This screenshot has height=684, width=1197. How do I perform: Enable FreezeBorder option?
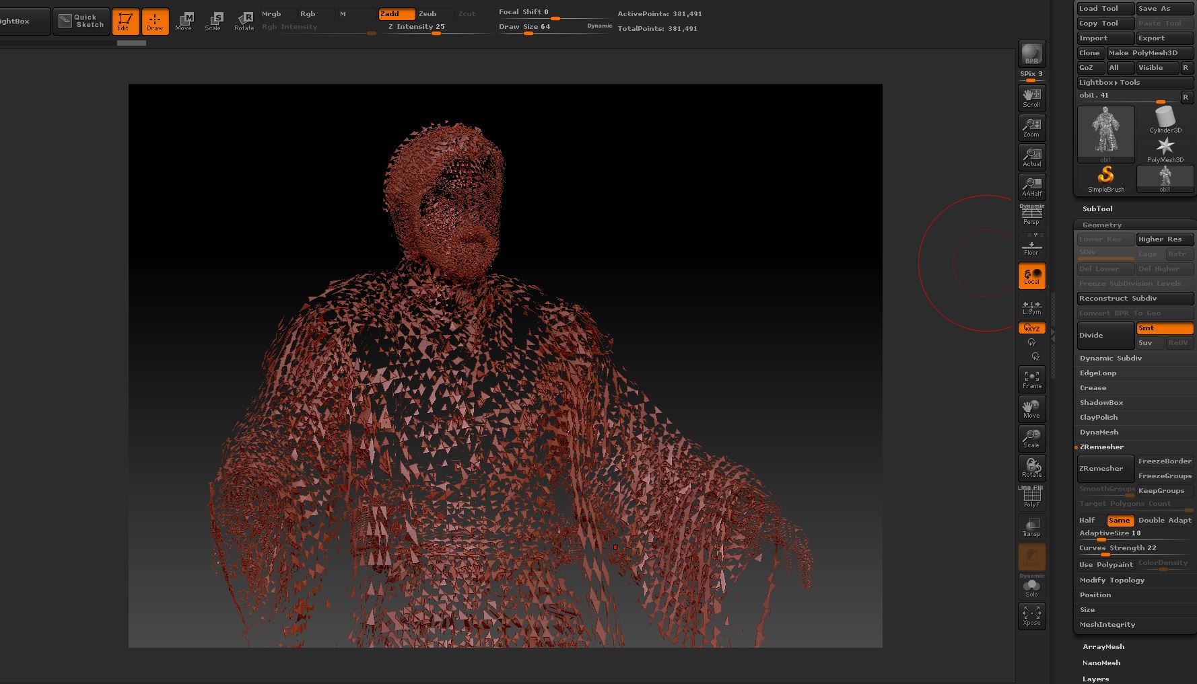1165,461
